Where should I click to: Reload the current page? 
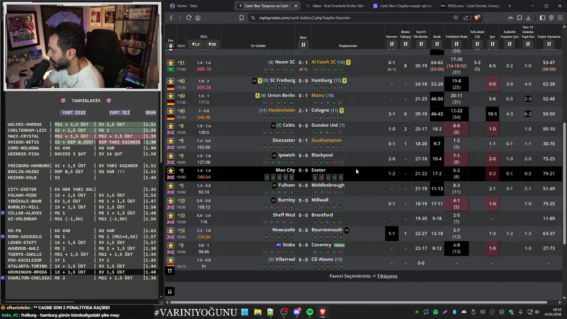point(189,18)
